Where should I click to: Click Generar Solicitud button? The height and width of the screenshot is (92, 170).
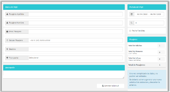110,86
